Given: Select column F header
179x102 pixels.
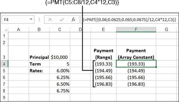Looking at the screenshot, I should [136, 30].
